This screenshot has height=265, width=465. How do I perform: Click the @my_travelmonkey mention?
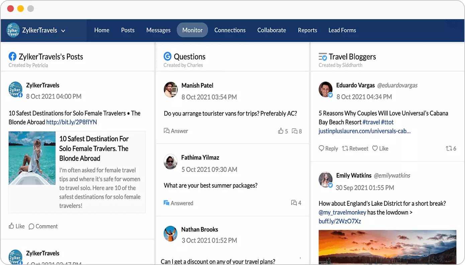[x=342, y=212]
